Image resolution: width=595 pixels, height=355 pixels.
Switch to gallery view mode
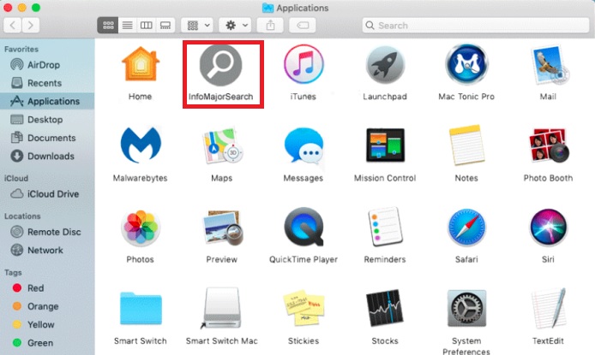165,26
